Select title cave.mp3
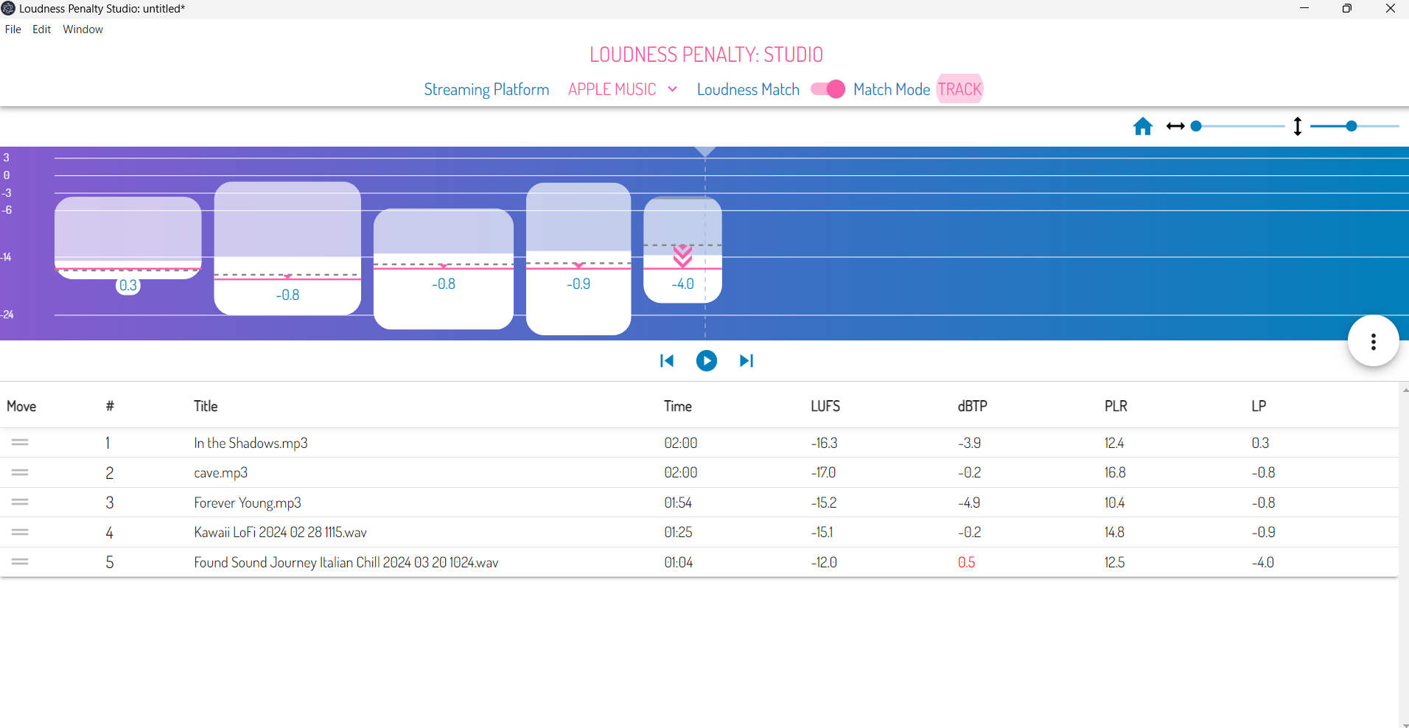This screenshot has width=1409, height=728. coord(220,472)
